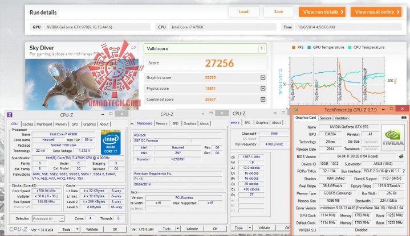Click Validate in Mainboard CPU-Z window

192,229
